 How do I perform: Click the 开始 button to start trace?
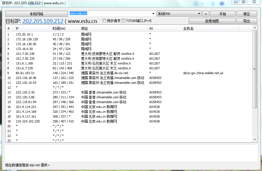pyautogui.click(x=223, y=14)
